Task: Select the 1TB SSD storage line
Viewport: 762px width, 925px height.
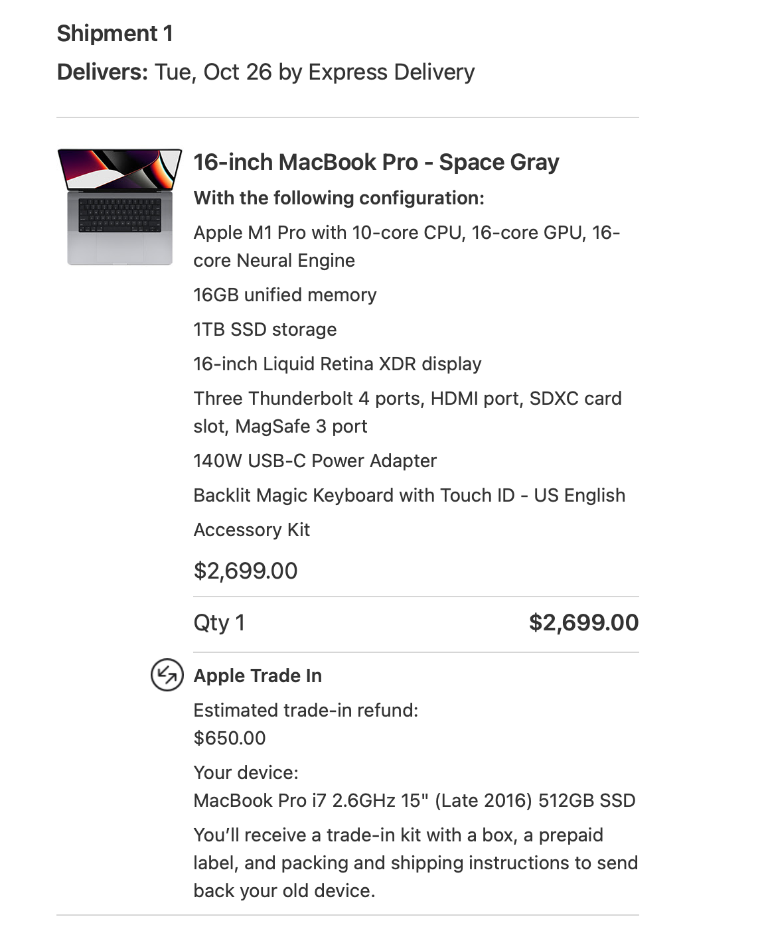Action: click(x=265, y=329)
